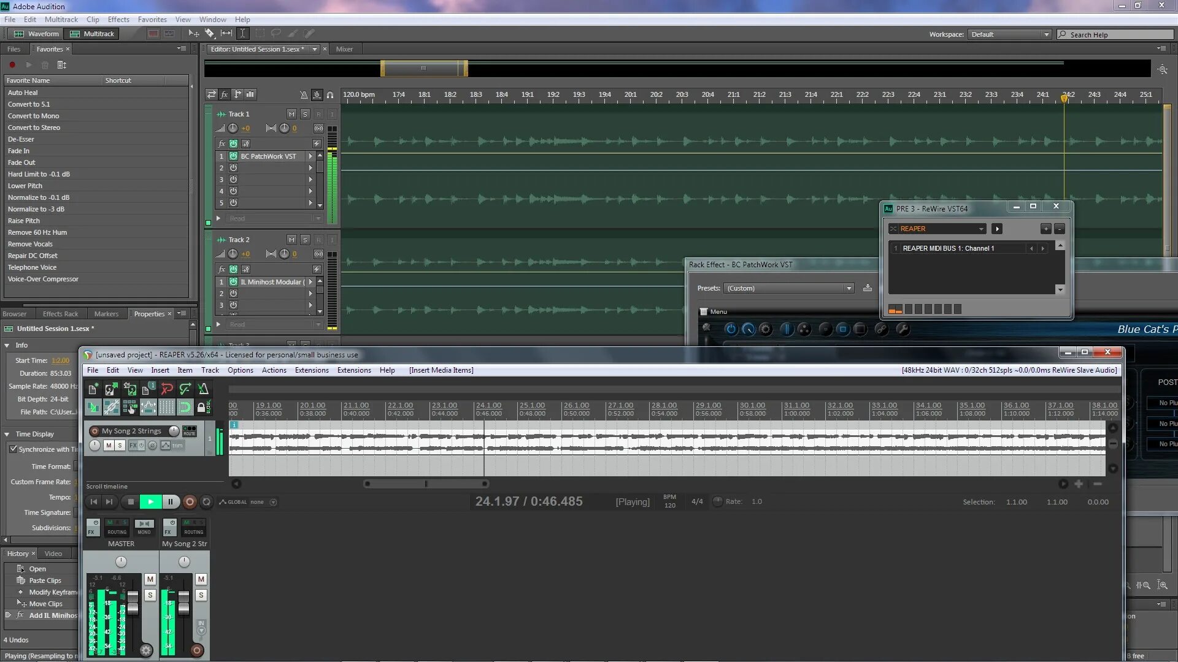Toggle REAPER's envelope move toolbar icon
1178x662 pixels.
pos(148,407)
